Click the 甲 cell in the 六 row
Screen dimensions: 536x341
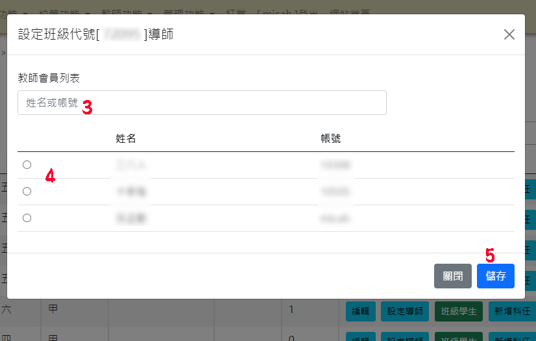(x=53, y=309)
